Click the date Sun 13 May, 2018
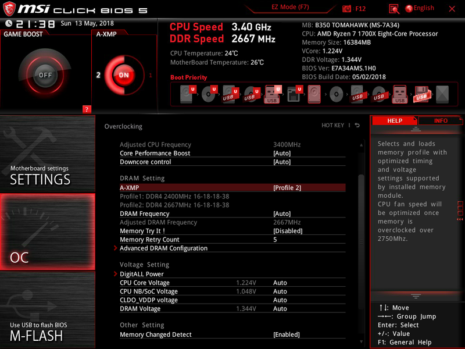 click(87, 23)
